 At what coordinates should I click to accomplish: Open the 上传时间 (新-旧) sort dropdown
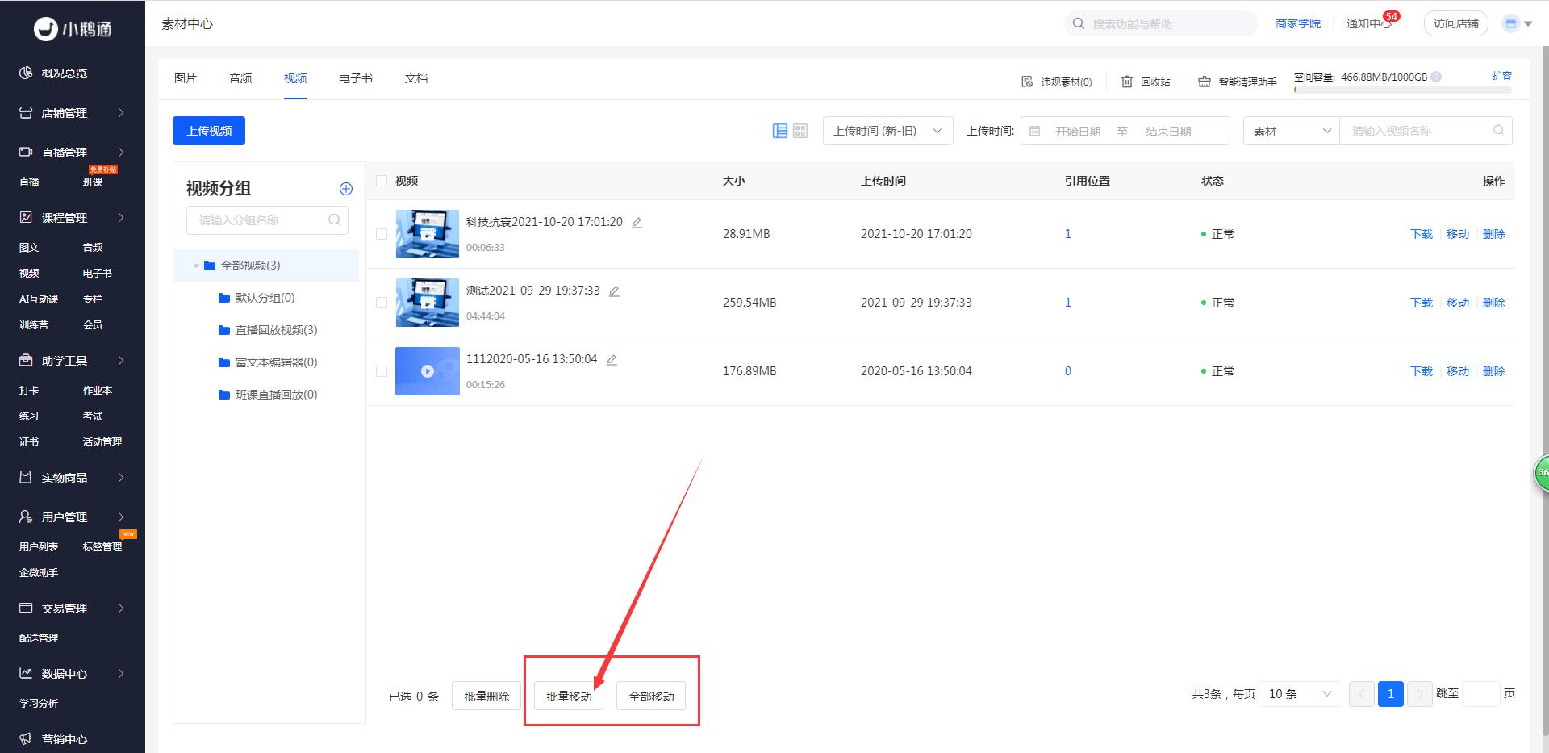(887, 131)
